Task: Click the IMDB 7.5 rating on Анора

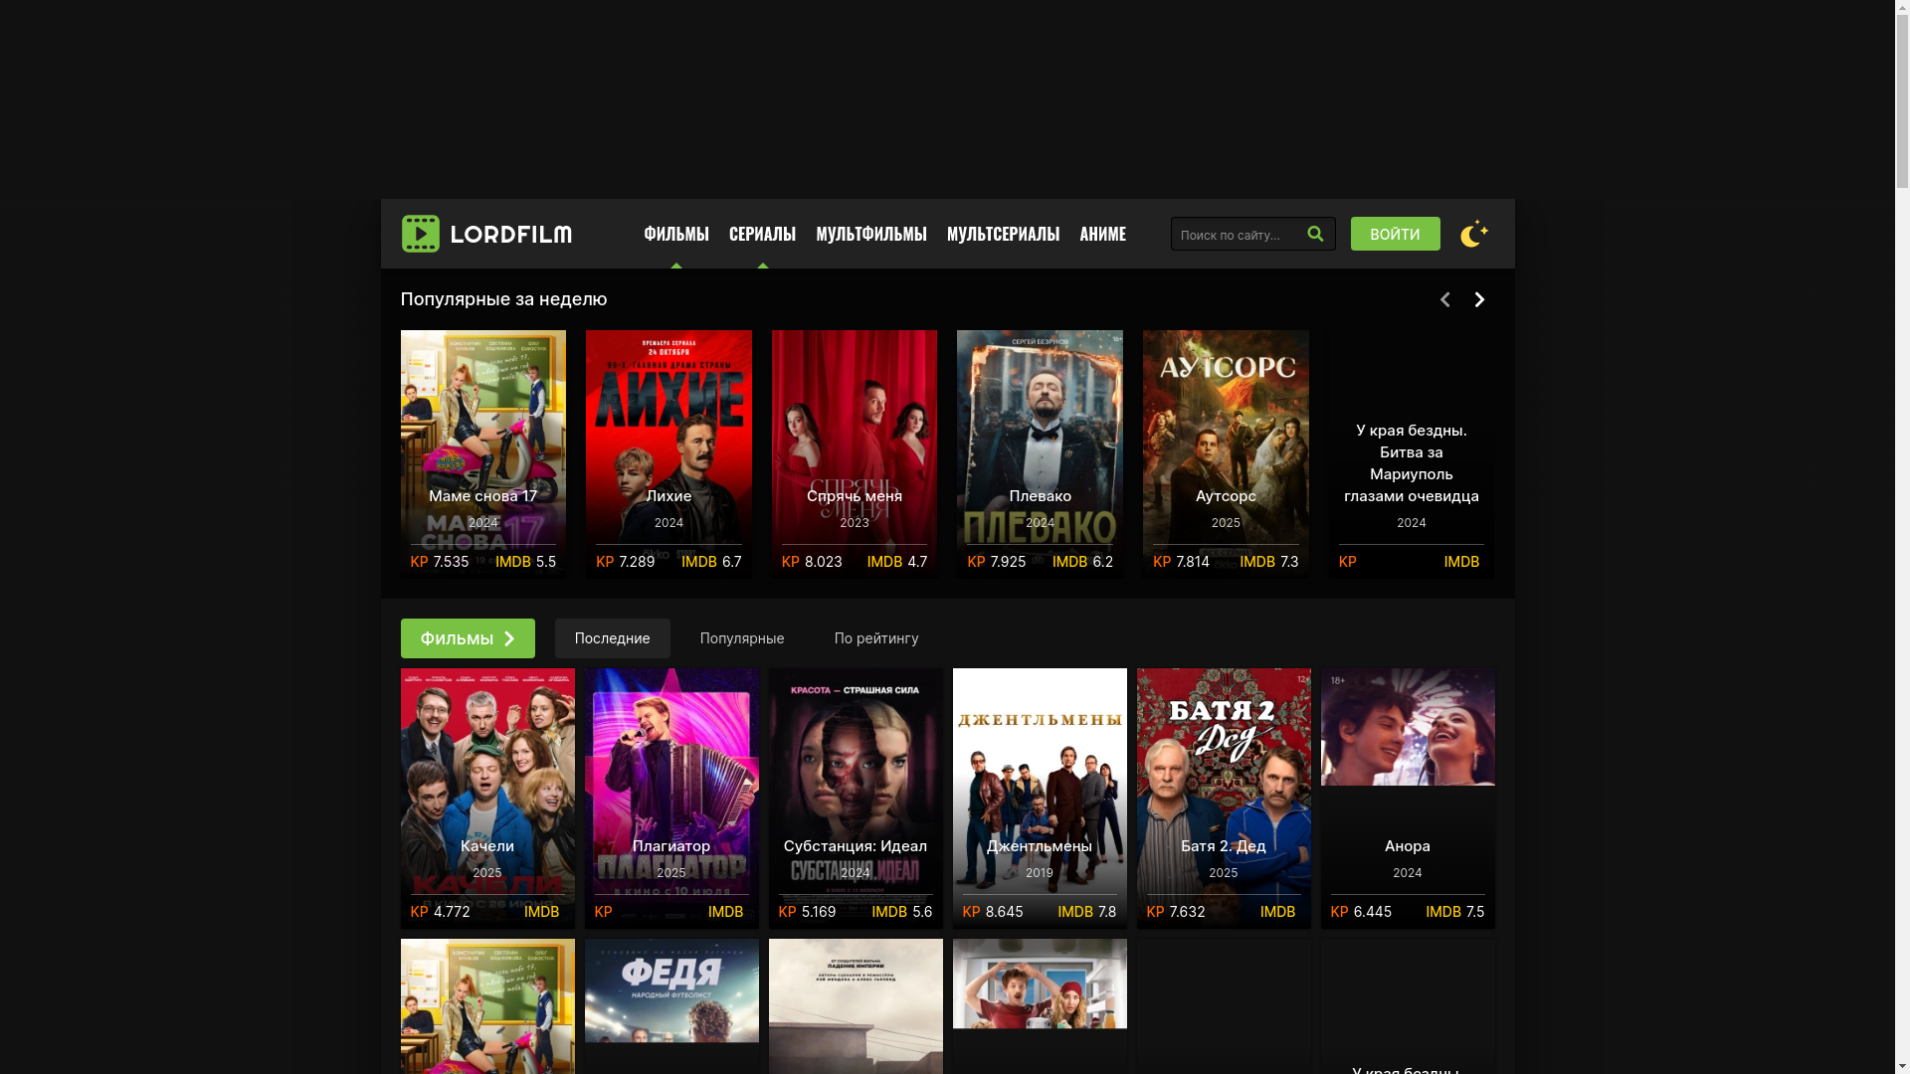Action: coord(1454,912)
